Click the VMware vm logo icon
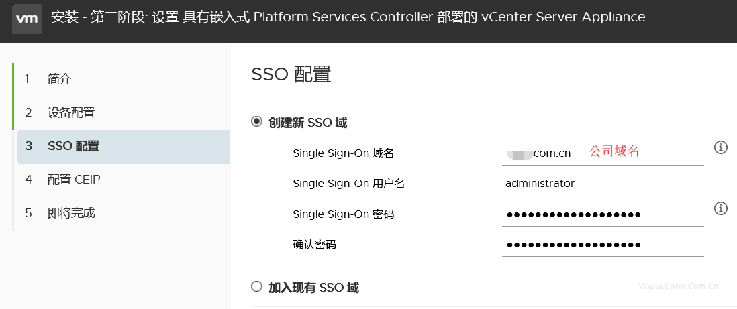 (x=27, y=19)
